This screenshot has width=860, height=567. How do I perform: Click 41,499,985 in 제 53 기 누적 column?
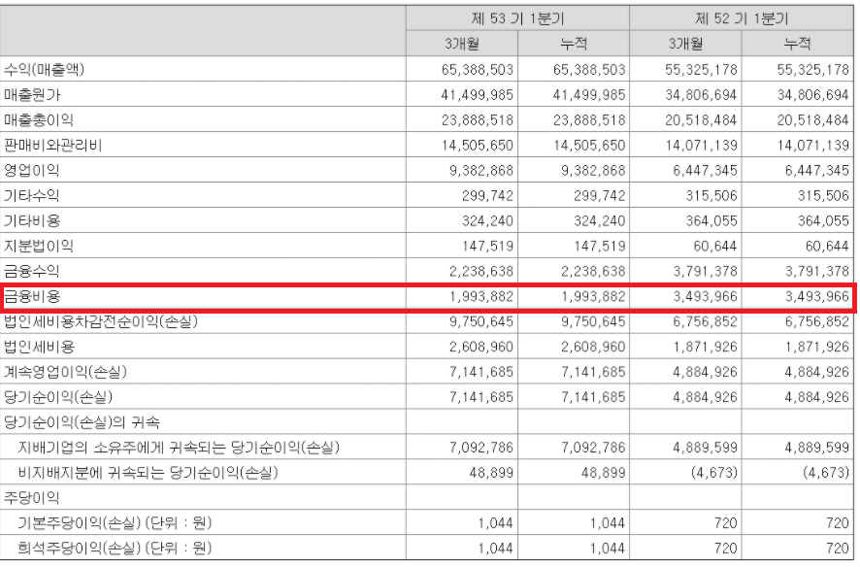click(x=589, y=95)
